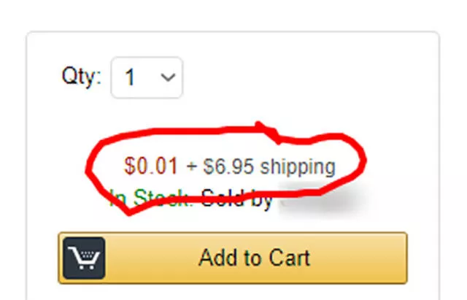The image size is (467, 300).
Task: Select the quantity value 1
Action: point(130,78)
